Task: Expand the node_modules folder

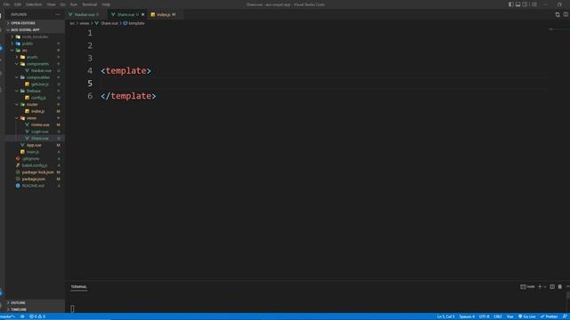Action: [x=35, y=36]
